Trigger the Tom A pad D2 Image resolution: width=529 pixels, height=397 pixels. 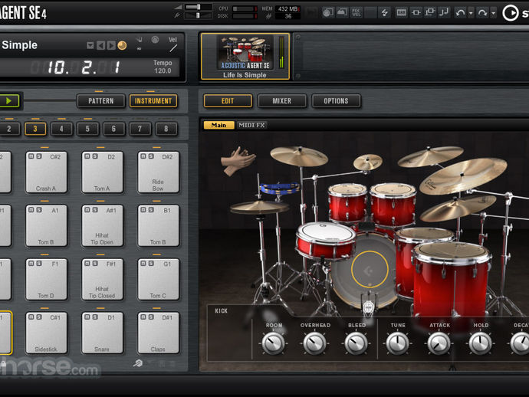point(102,174)
